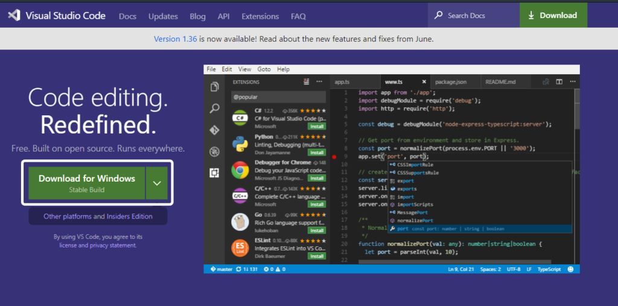The height and width of the screenshot is (306, 618).
Task: Click the open changes icon in editor toolbar
Action: point(546,81)
